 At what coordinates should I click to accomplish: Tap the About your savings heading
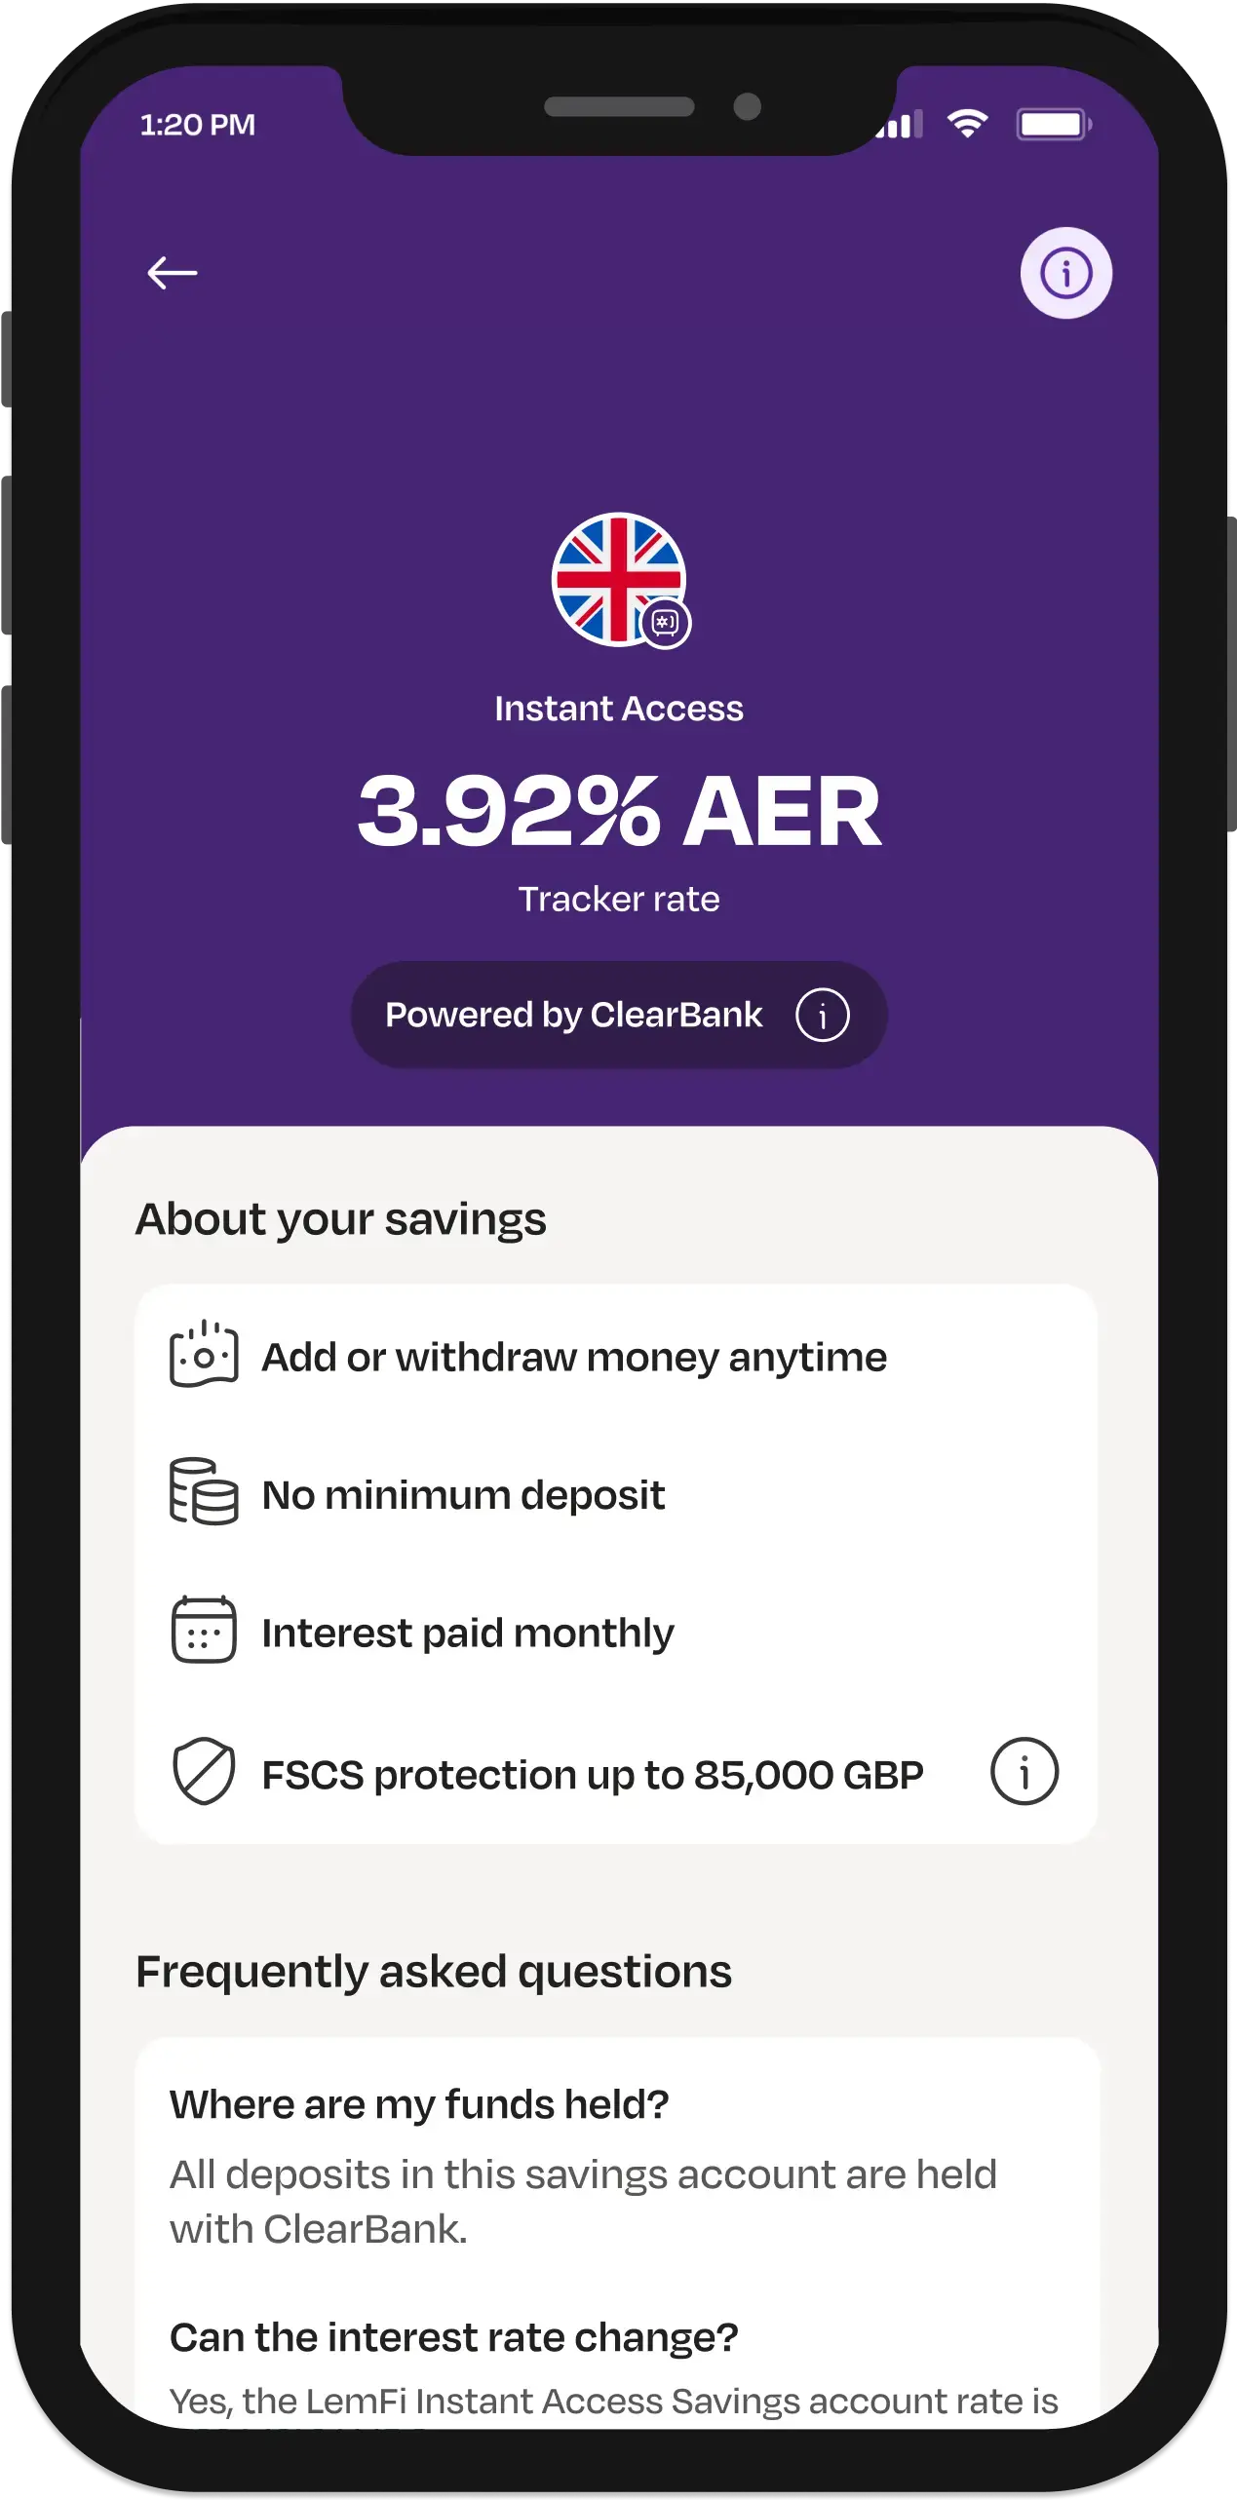pos(343,1215)
